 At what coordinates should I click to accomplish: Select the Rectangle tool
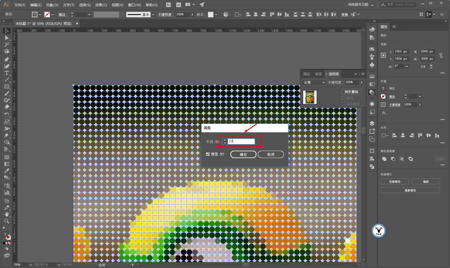click(6, 87)
